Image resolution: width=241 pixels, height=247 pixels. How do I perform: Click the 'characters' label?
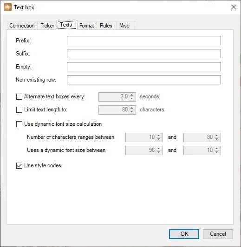pos(152,110)
